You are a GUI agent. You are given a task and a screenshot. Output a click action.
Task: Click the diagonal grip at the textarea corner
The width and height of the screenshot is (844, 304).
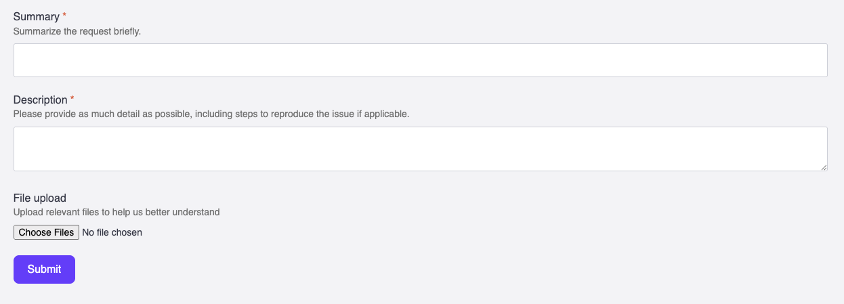[x=823, y=167]
